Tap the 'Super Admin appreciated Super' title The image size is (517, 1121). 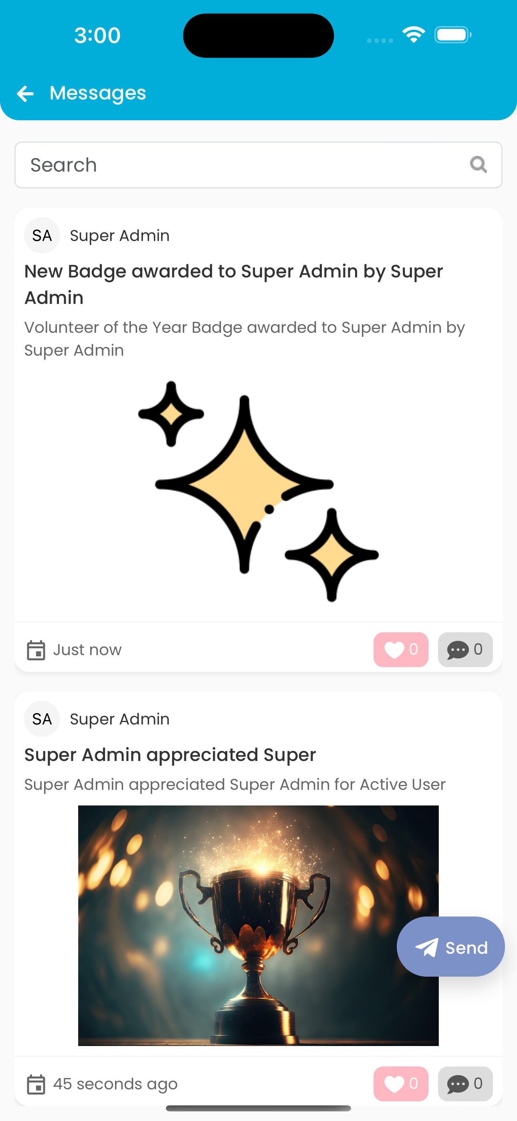[170, 755]
